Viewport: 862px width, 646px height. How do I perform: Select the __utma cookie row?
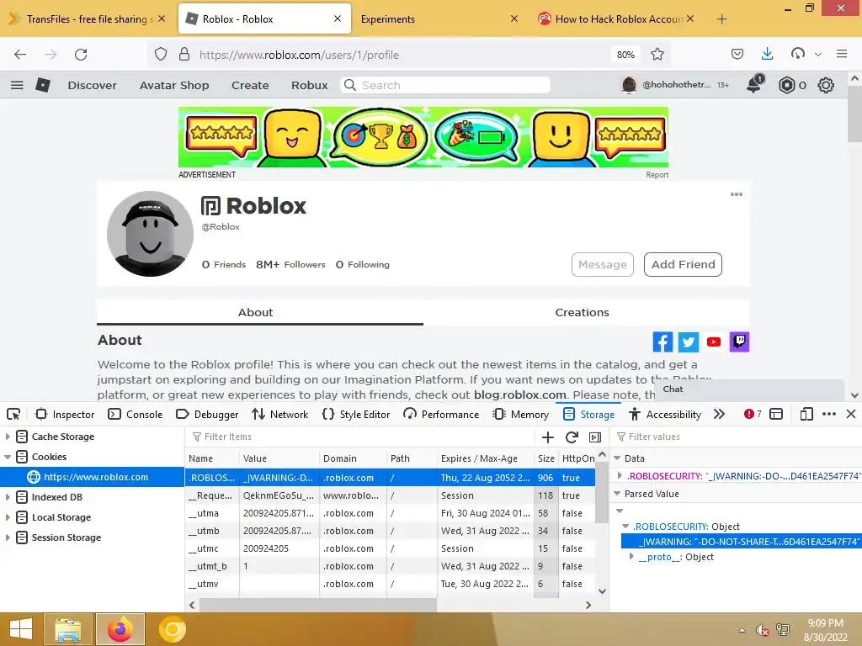[x=390, y=514]
